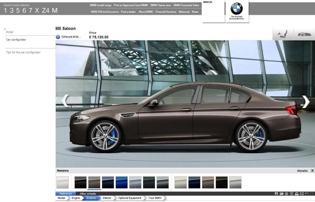Choose the last silver swatch in the row
Viewport: 315px width, 202px height.
(x=235, y=183)
